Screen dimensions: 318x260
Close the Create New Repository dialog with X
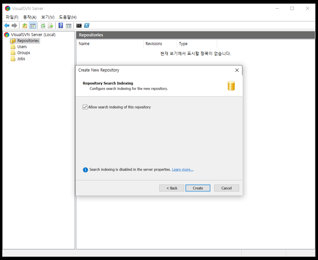[x=237, y=70]
